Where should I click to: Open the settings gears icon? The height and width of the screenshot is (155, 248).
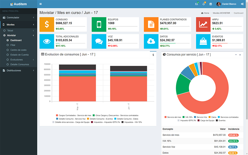click(242, 4)
